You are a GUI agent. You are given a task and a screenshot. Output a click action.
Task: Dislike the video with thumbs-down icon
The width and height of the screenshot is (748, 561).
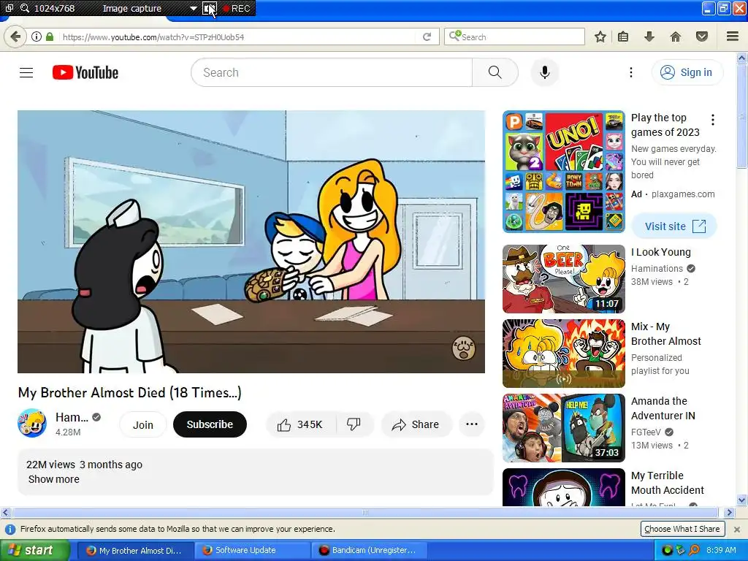tap(354, 424)
